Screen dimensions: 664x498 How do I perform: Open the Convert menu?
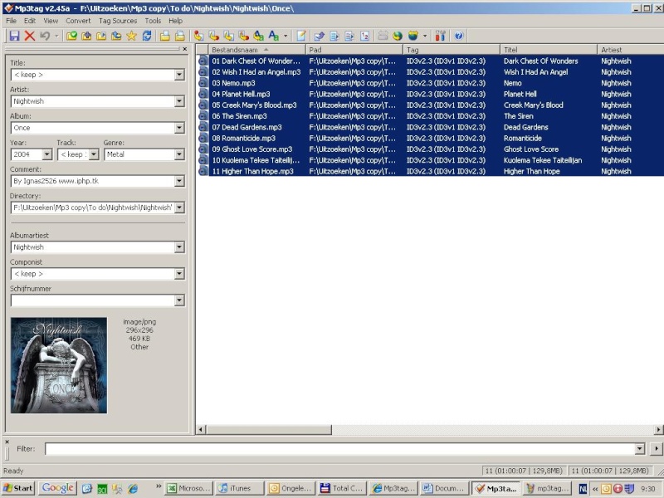pyautogui.click(x=78, y=21)
